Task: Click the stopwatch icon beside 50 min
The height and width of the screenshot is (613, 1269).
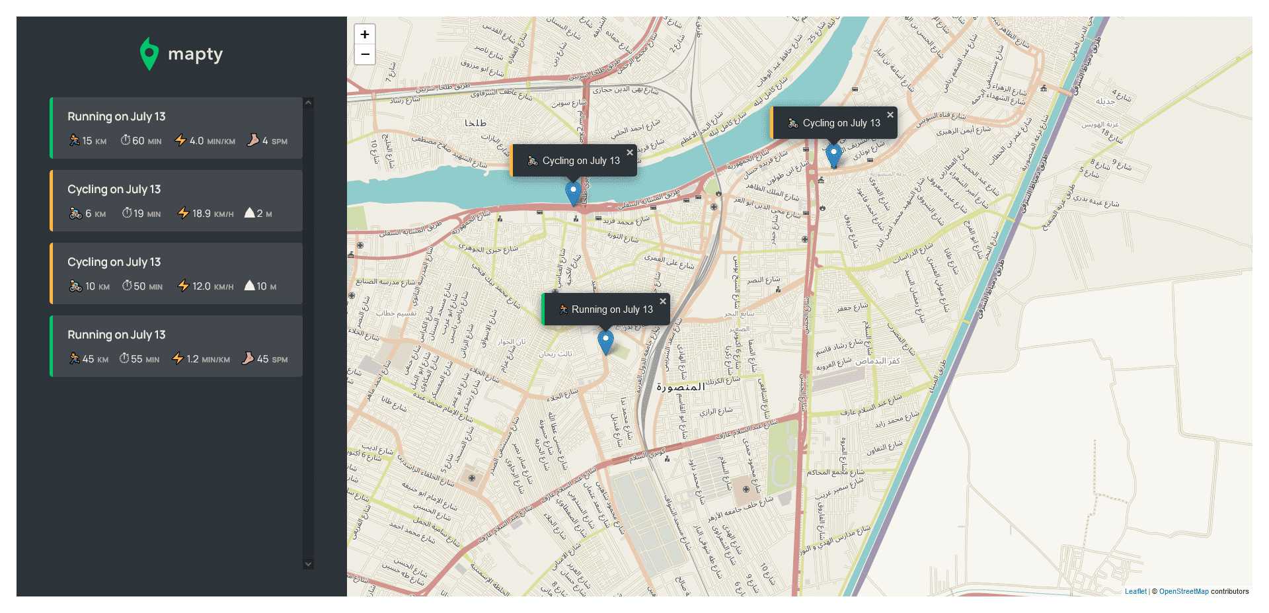Action: (127, 286)
